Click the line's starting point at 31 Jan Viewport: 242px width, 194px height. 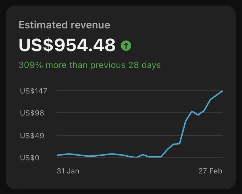tap(57, 155)
